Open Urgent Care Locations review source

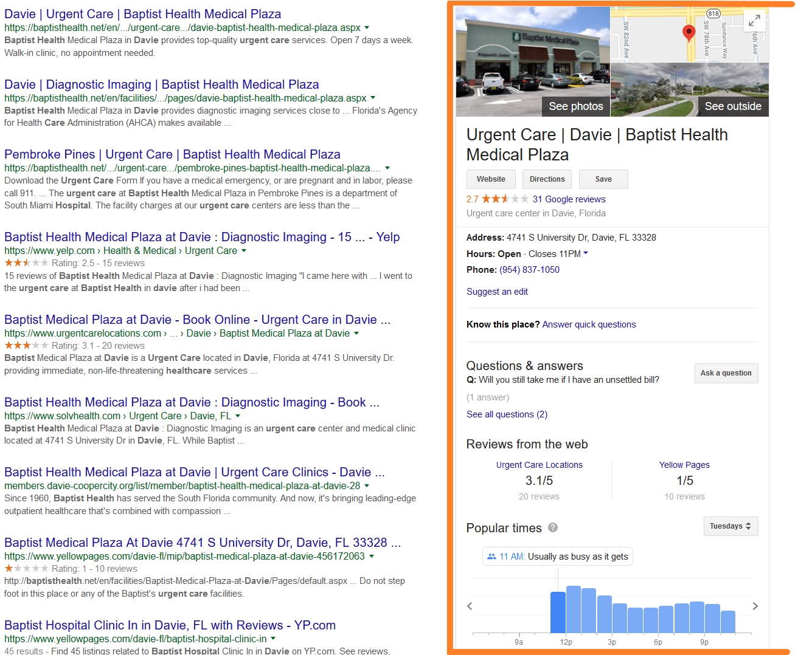539,465
